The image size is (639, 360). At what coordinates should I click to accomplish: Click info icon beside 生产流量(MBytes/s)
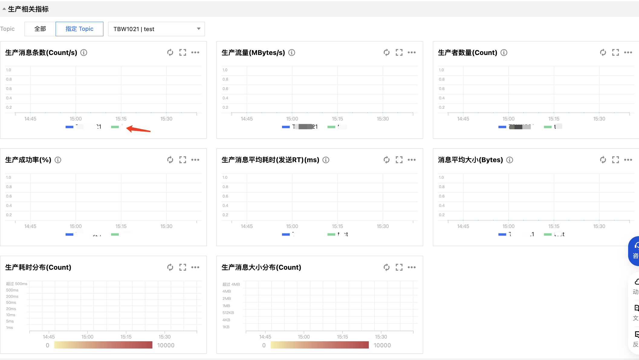(x=292, y=53)
